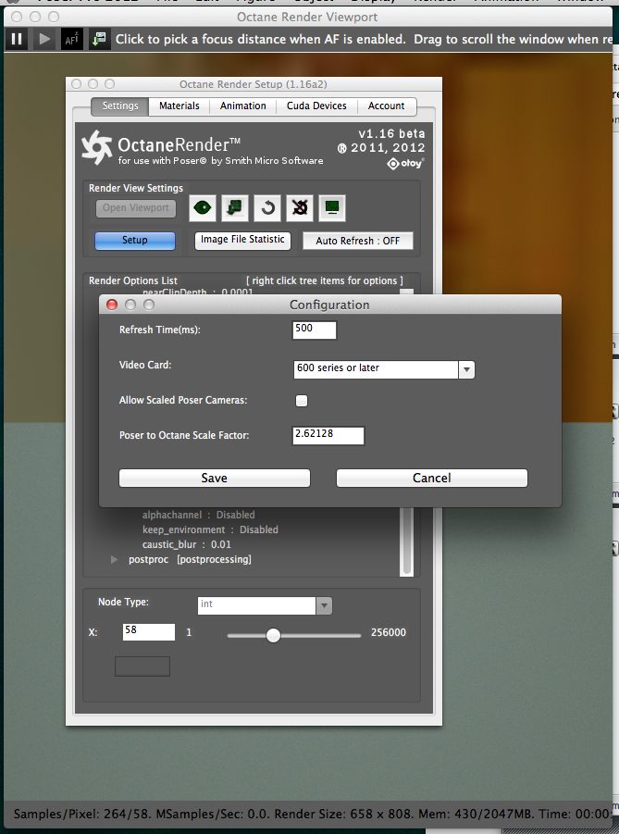Go to the Account tab
619x834 pixels.
pyautogui.click(x=386, y=106)
